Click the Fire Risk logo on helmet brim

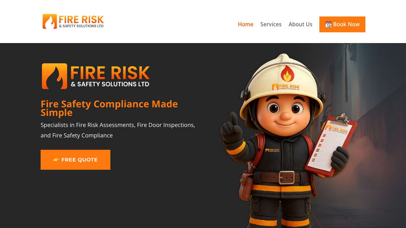[x=286, y=86]
